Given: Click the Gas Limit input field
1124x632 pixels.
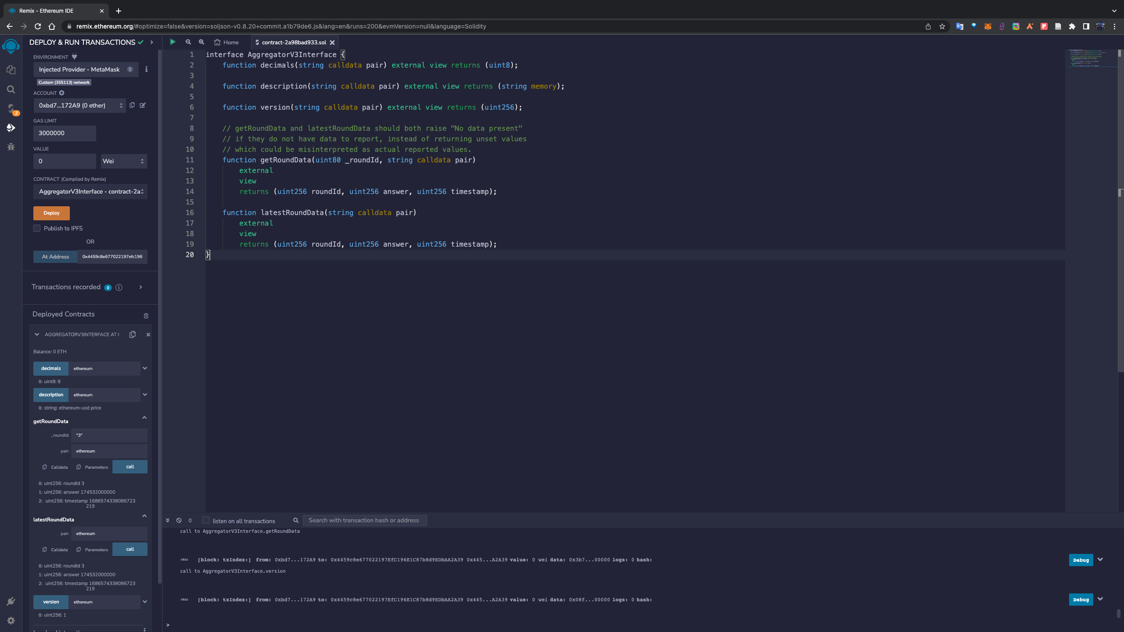Looking at the screenshot, I should 65,133.
